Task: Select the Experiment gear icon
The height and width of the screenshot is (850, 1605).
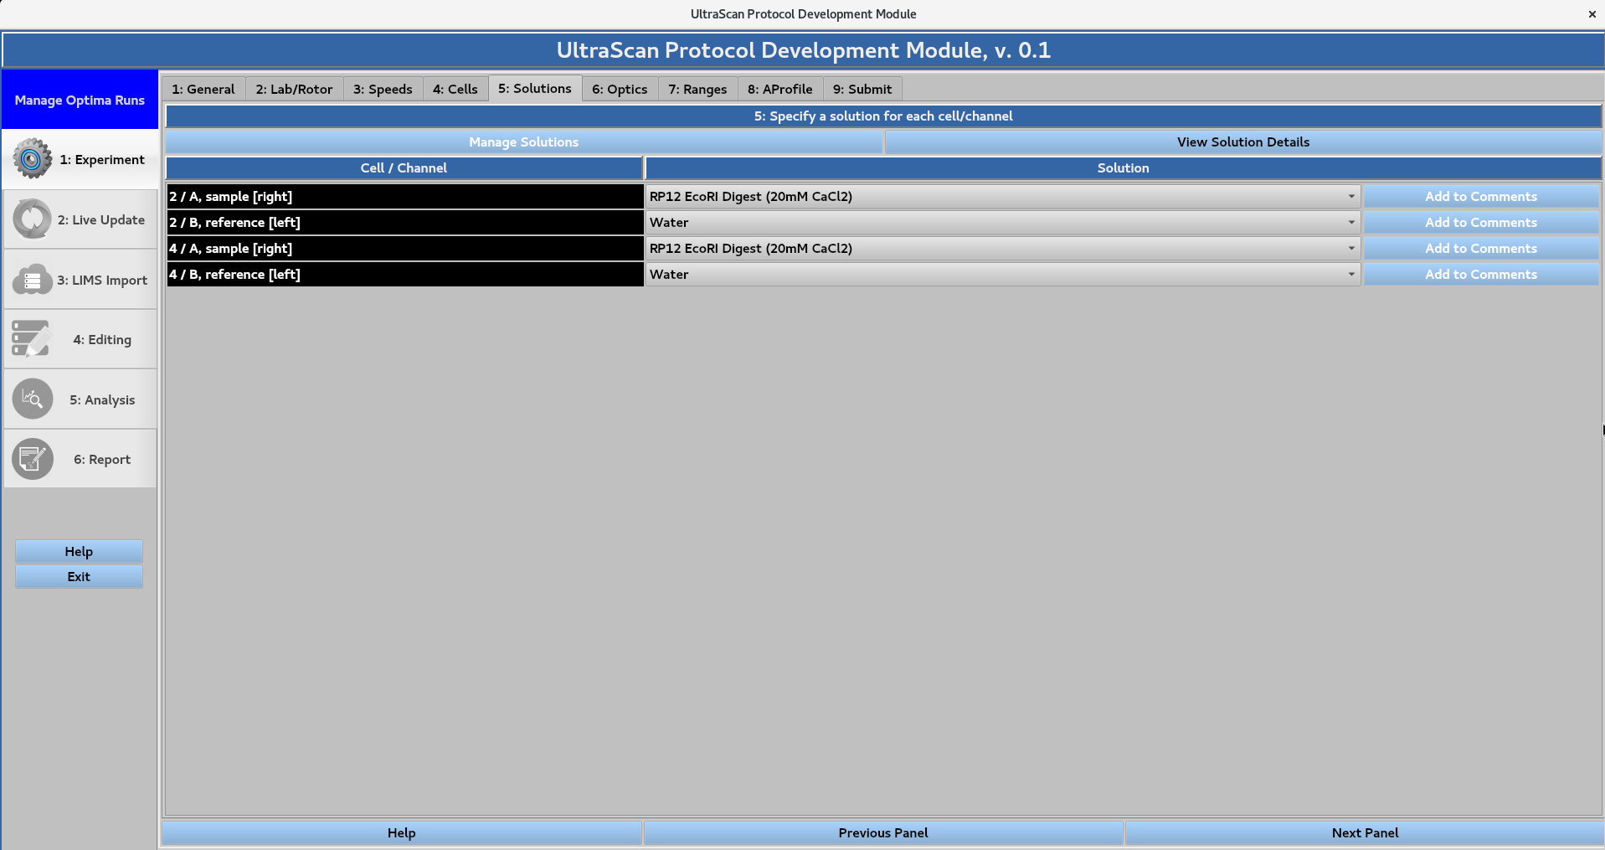Action: [x=32, y=158]
